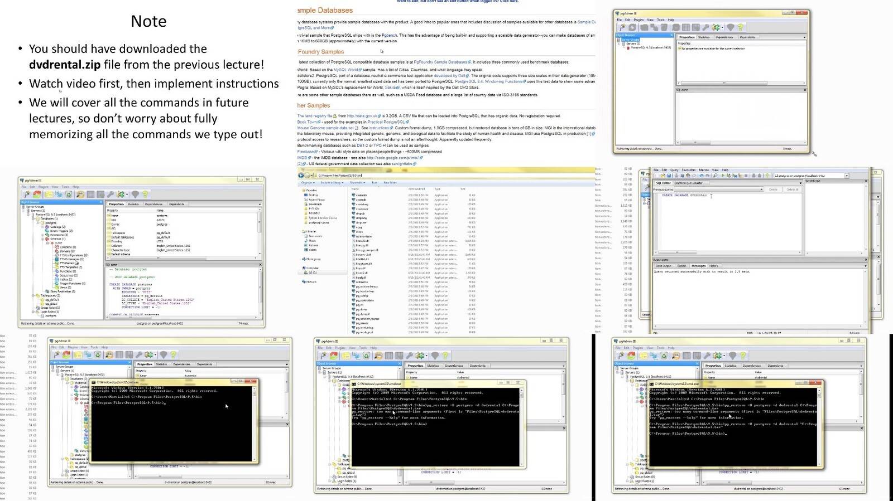
Task: Click connect plug icon in postgres-properties pgAdmin window
Action: tap(27, 194)
